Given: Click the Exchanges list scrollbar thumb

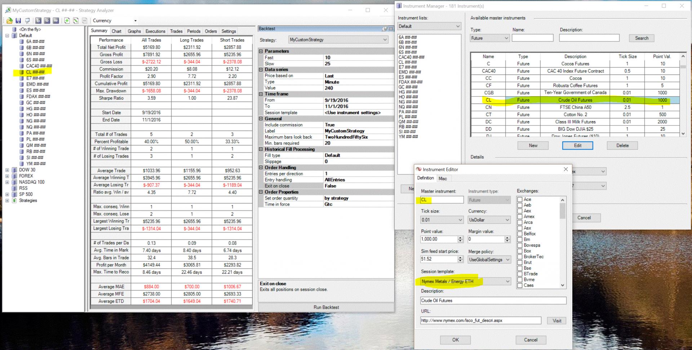Looking at the screenshot, I should click(x=563, y=211).
